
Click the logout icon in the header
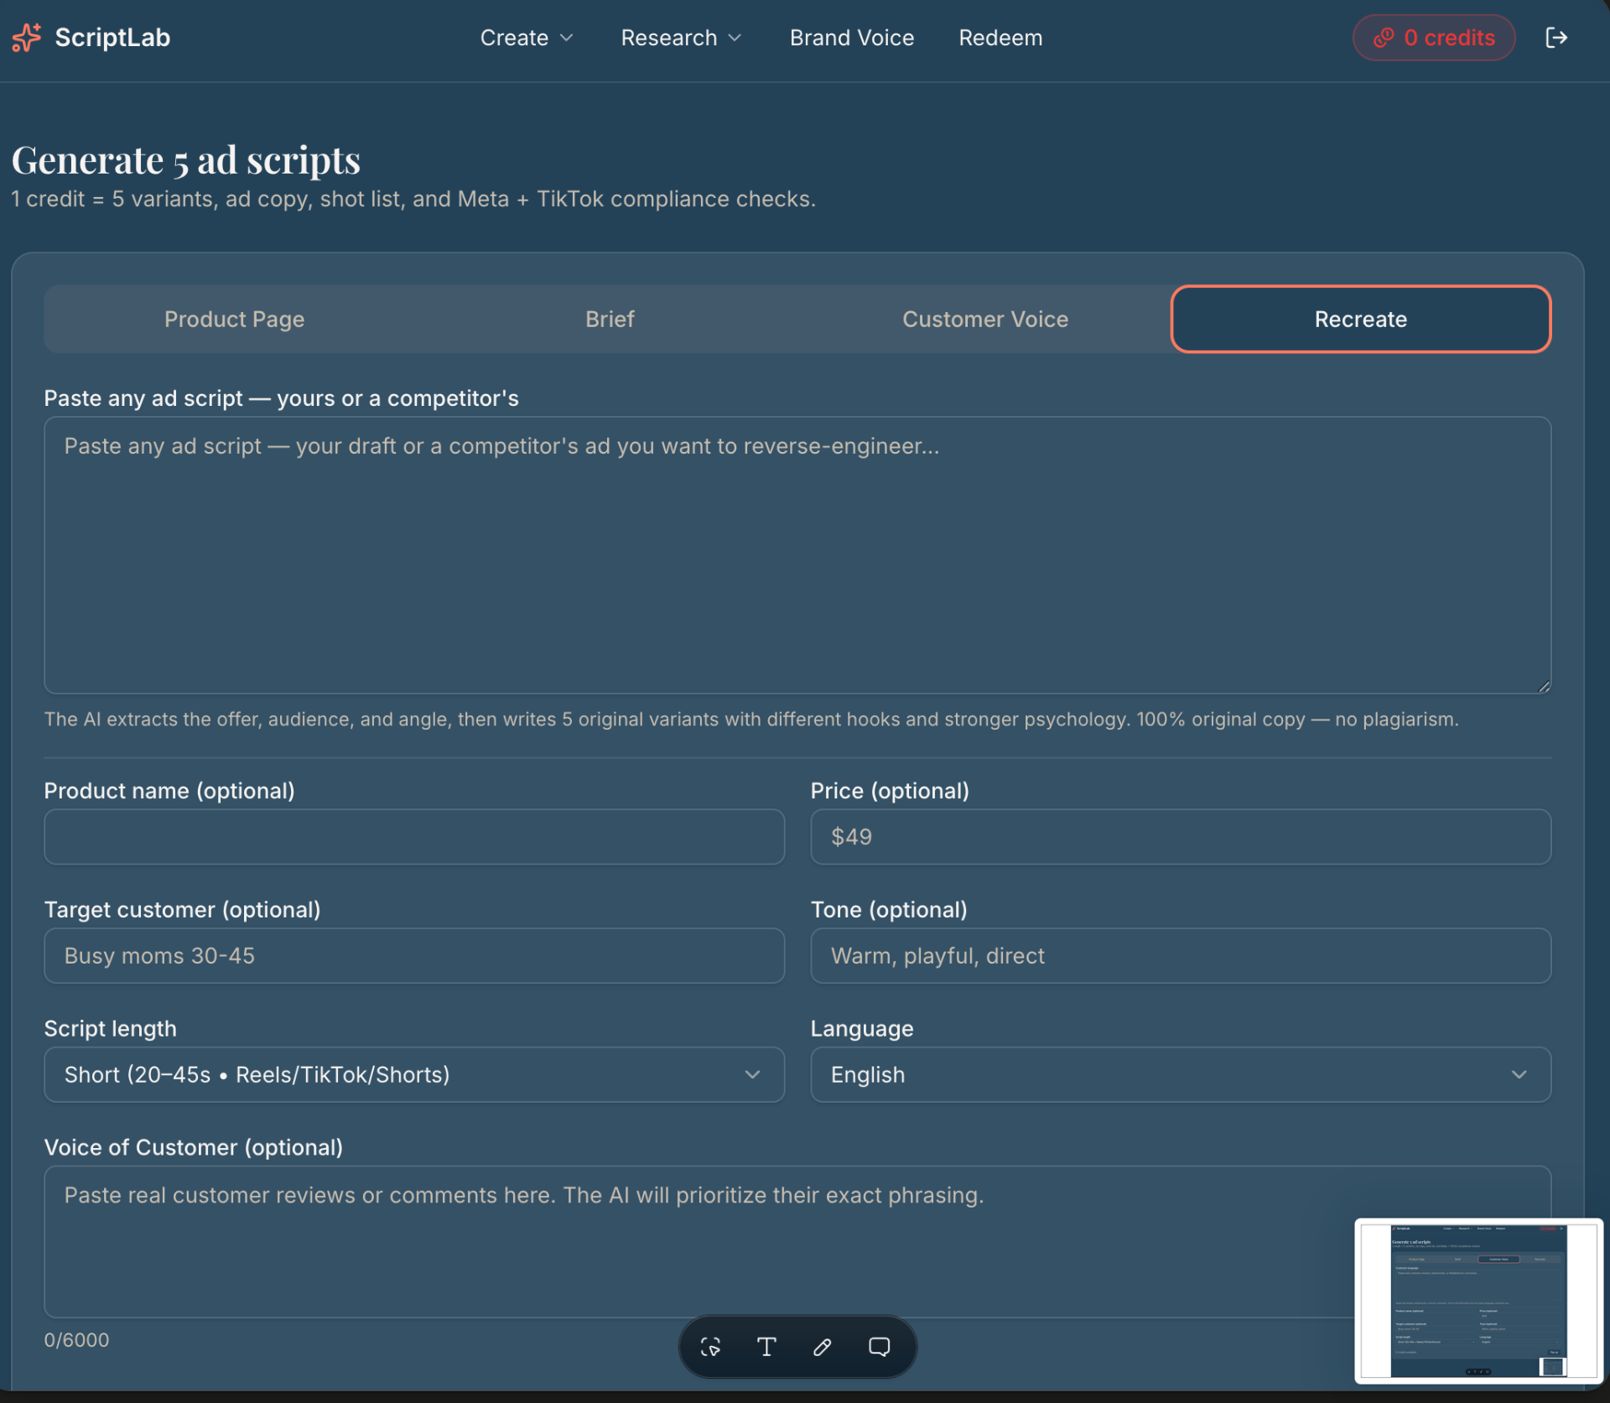coord(1556,38)
